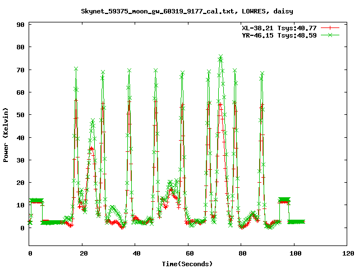The image size is (359, 269).
Task: Click the 20 tick label on the x-axis
Action: point(83,253)
